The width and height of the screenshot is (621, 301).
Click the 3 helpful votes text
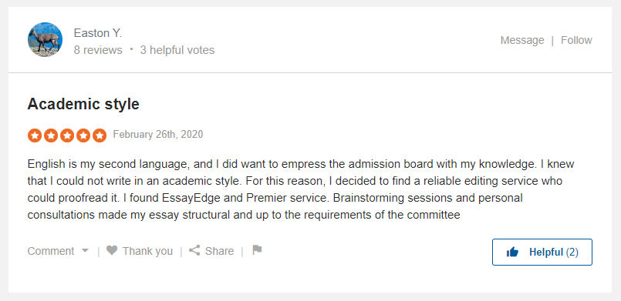(x=177, y=50)
